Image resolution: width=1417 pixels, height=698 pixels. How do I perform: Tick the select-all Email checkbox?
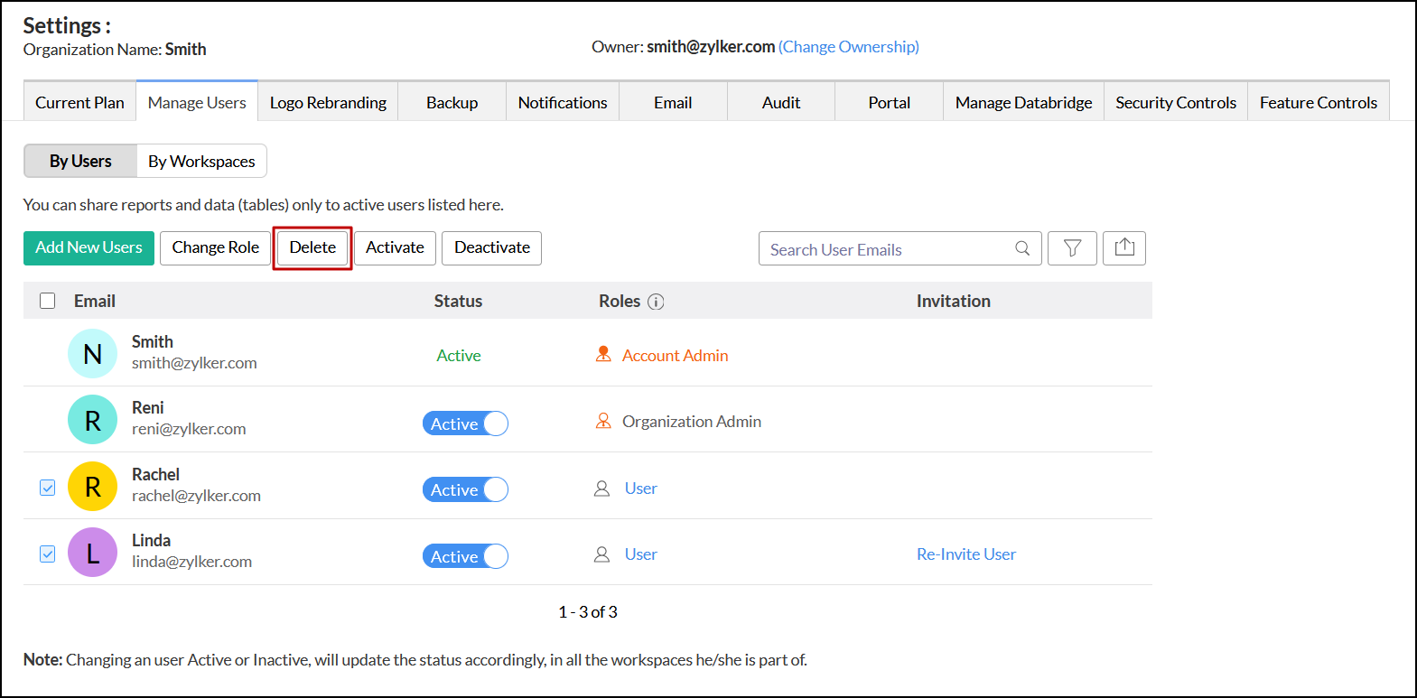48,301
